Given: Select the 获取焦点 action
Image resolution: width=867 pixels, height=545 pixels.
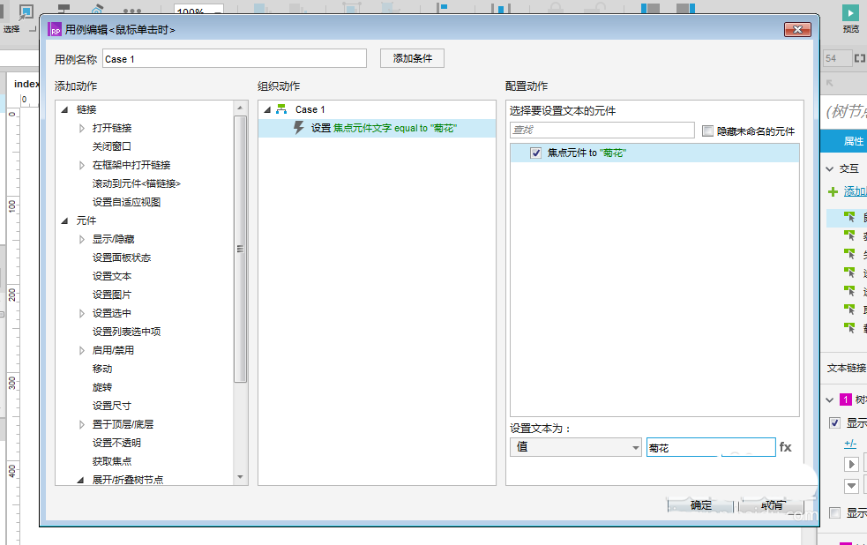Looking at the screenshot, I should 112,461.
